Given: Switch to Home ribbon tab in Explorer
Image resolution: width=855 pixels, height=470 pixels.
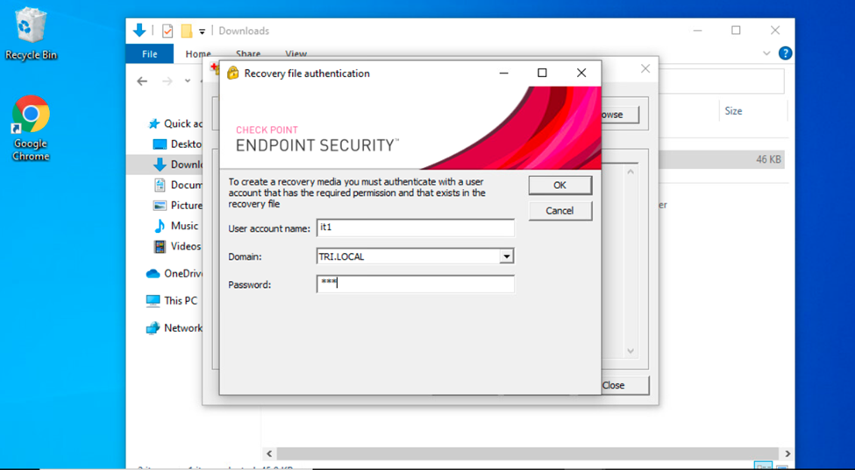Looking at the screenshot, I should 198,54.
